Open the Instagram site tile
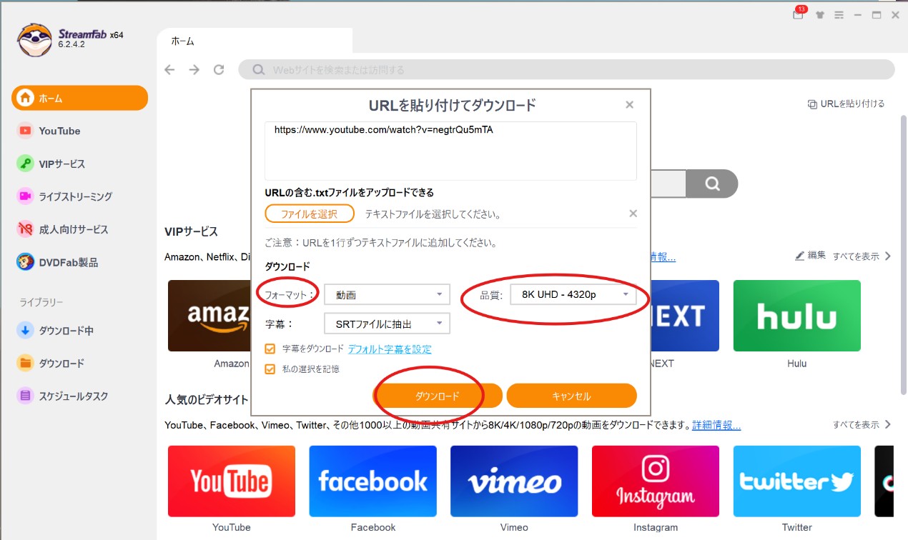This screenshot has height=540, width=908. tap(656, 481)
